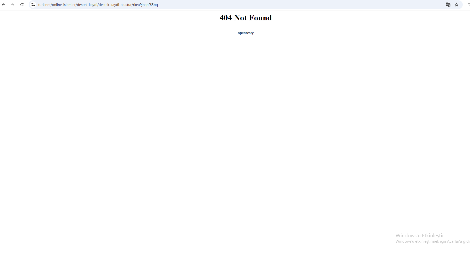The width and height of the screenshot is (470, 253).
Task: Focus the address bar URL text
Action: coord(98,5)
